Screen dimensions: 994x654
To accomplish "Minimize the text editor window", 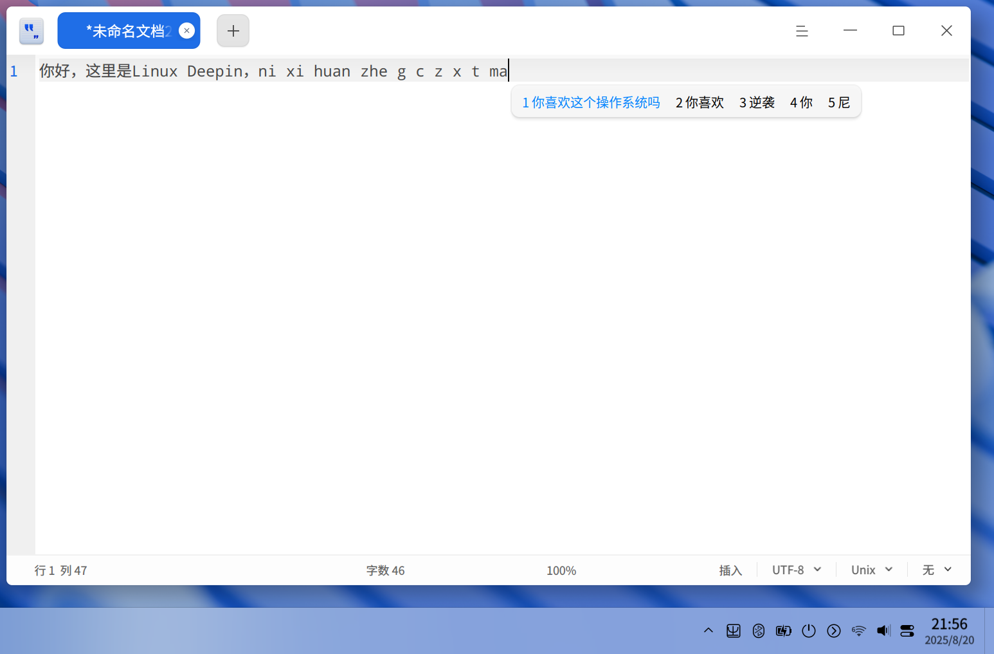I will (850, 30).
